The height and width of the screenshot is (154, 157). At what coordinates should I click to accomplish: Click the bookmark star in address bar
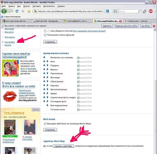coord(104,11)
